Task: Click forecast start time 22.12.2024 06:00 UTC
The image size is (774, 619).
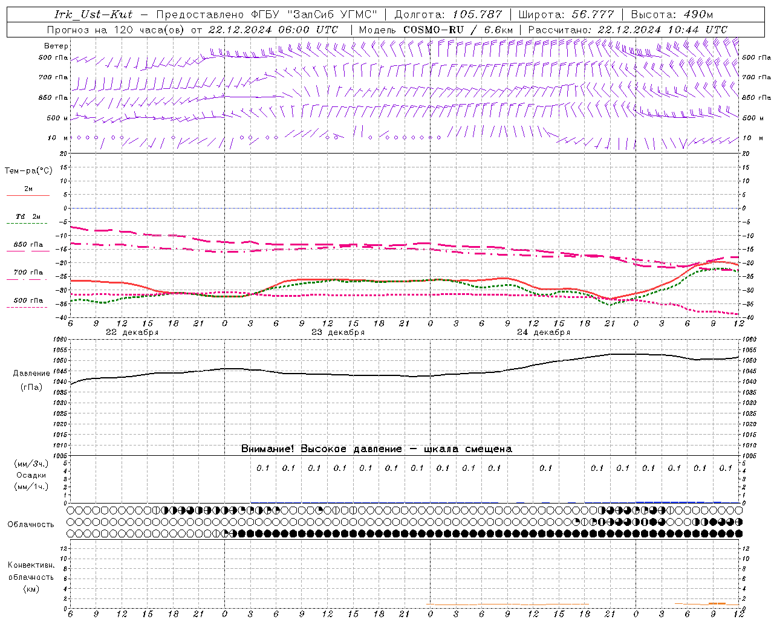Action: pyautogui.click(x=273, y=30)
